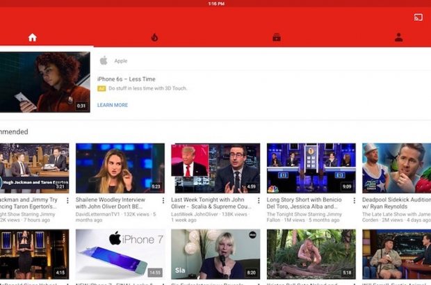Go to the Home tab
431x285 pixels.
[x=32, y=38]
